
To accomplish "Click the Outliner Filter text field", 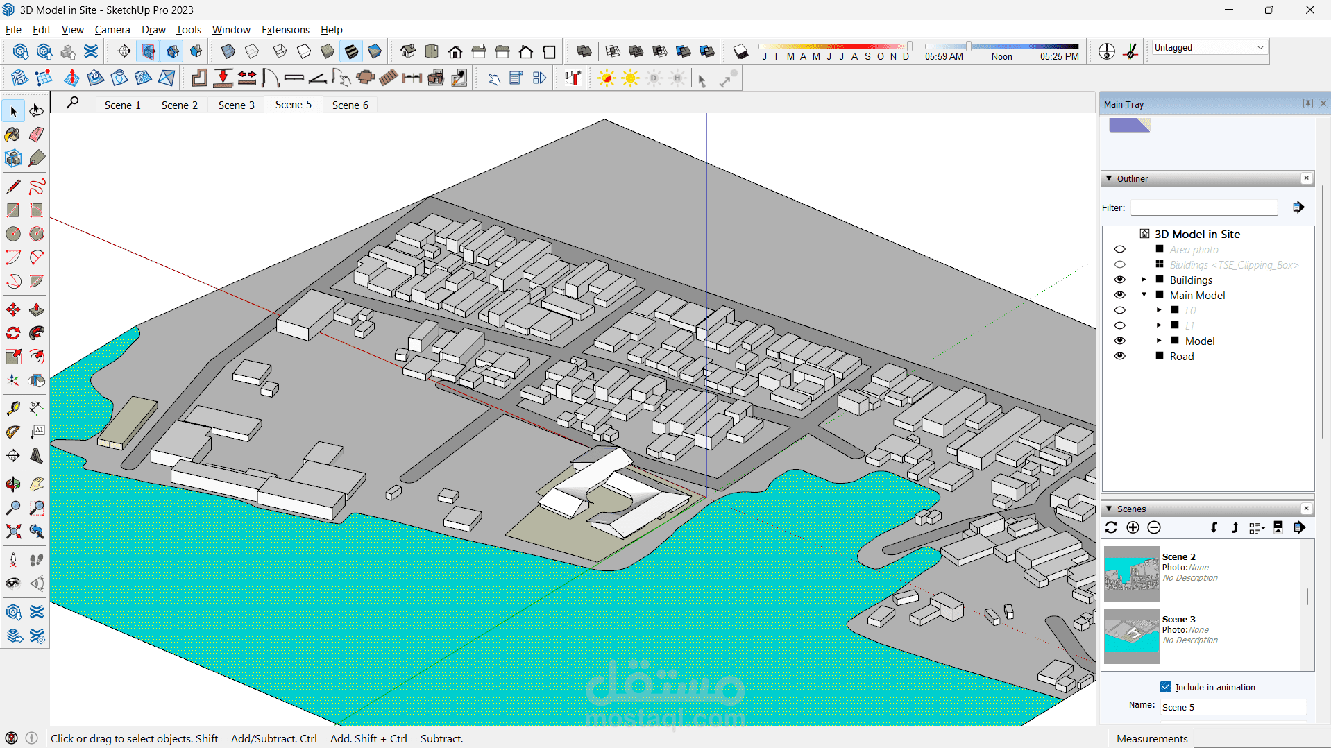I will point(1204,207).
